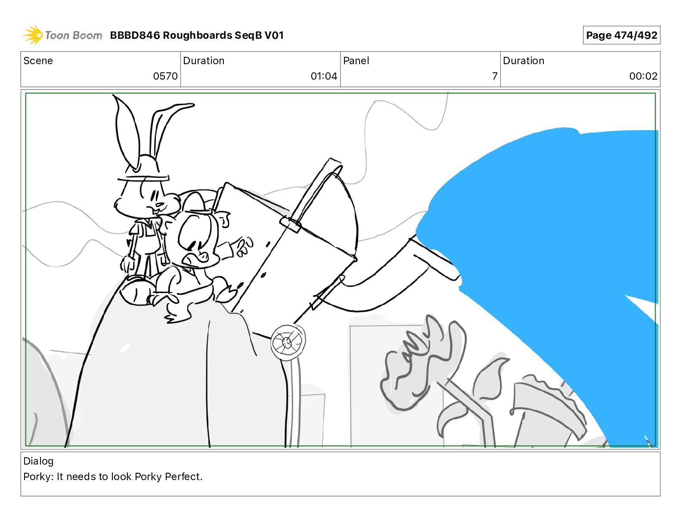Select dialog line 'Porky: It needs to look Porky Perfect.'
The image size is (682, 527).
(x=113, y=477)
